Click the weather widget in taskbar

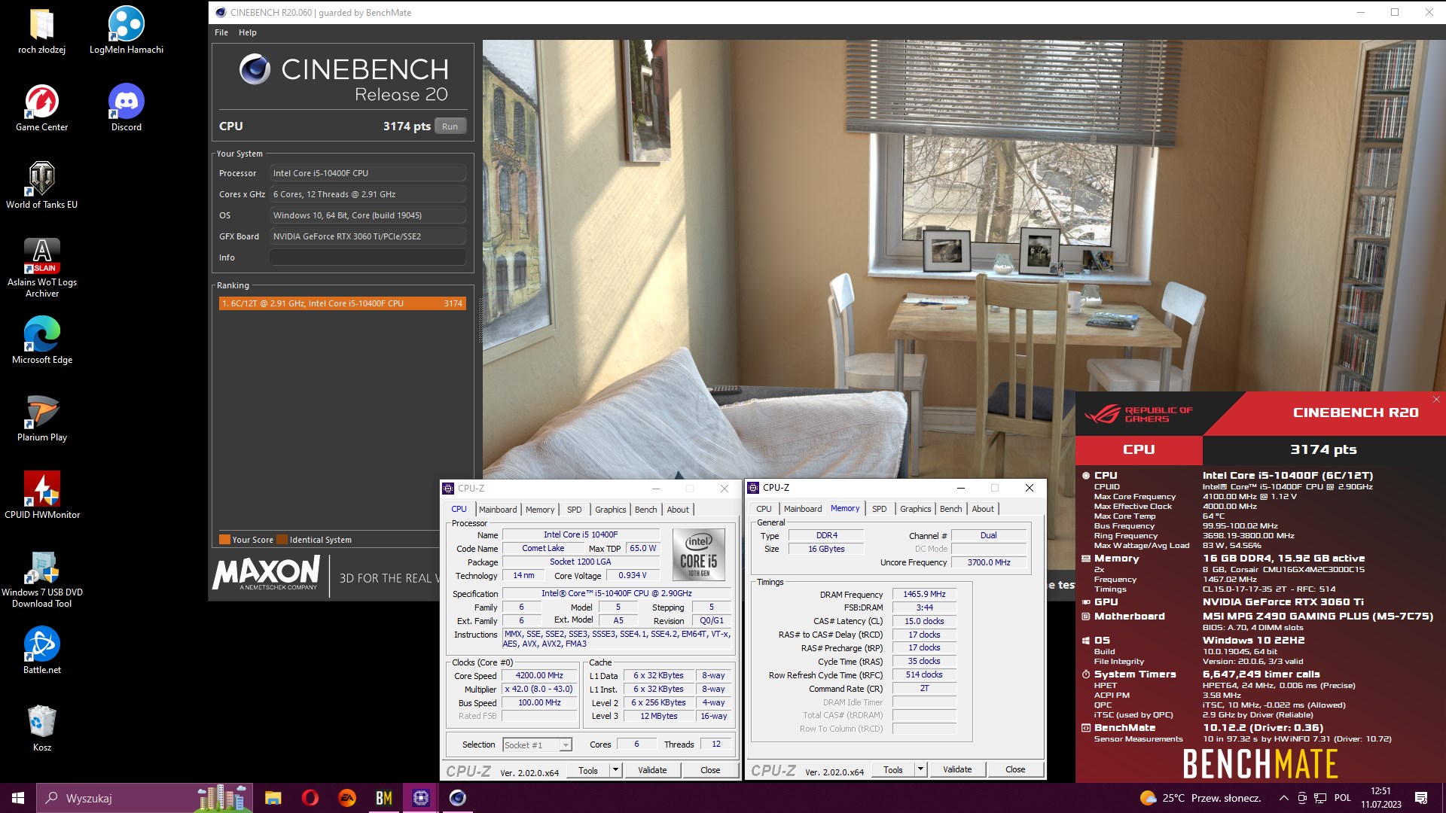pos(1200,798)
